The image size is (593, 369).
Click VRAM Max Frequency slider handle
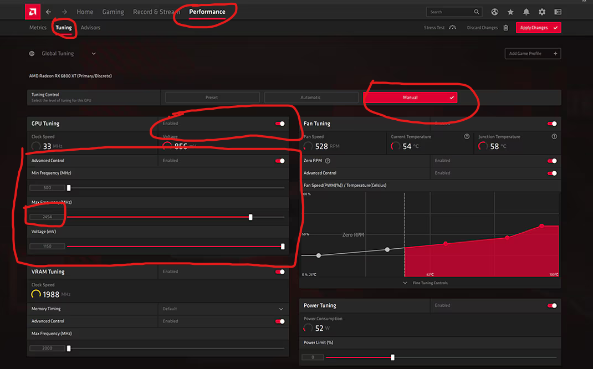[69, 348]
